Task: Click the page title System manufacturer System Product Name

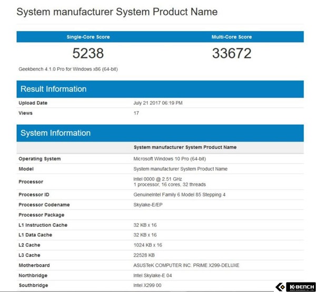Action: tap(117, 12)
